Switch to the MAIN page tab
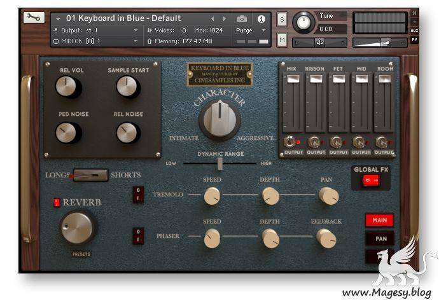This screenshot has width=439, height=304. point(379,220)
